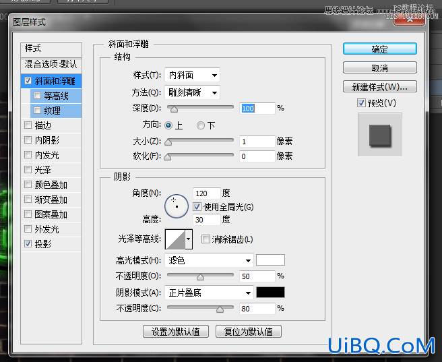Open the 方法 dropdown showing 雕刻清晰
This screenshot has height=362, width=442.
click(x=192, y=92)
